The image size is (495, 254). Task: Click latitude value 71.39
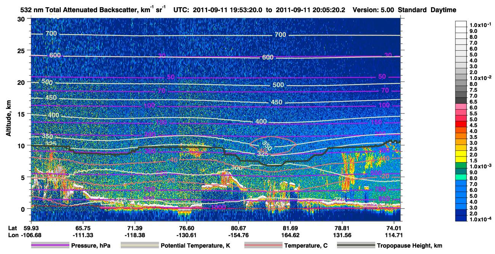(x=135, y=228)
